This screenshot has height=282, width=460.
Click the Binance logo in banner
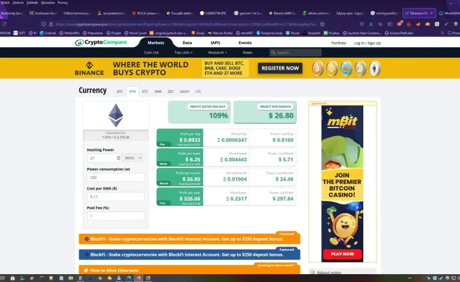pyautogui.click(x=89, y=68)
